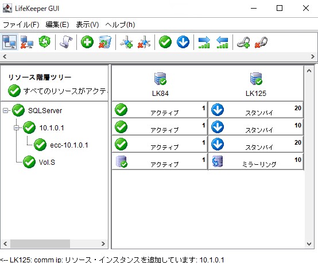Click status panel scroll down arrow
The image size is (318, 263).
(309, 243)
